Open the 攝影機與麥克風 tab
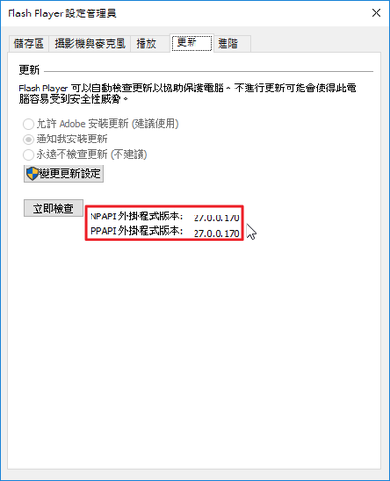Screen dimensions: 390x481 [x=90, y=43]
